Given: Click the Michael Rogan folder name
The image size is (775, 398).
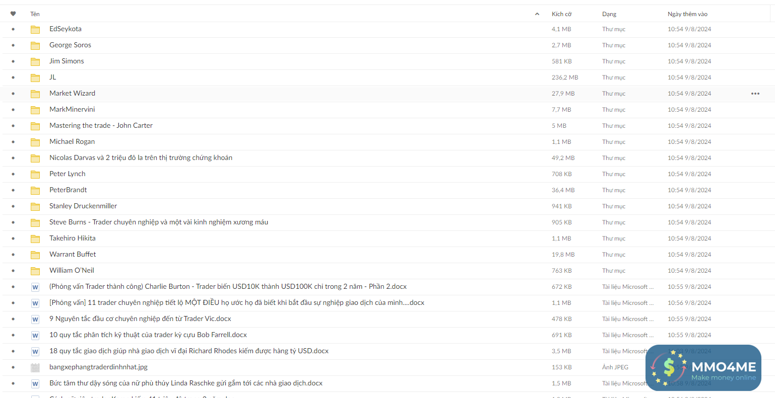Looking at the screenshot, I should tap(72, 142).
